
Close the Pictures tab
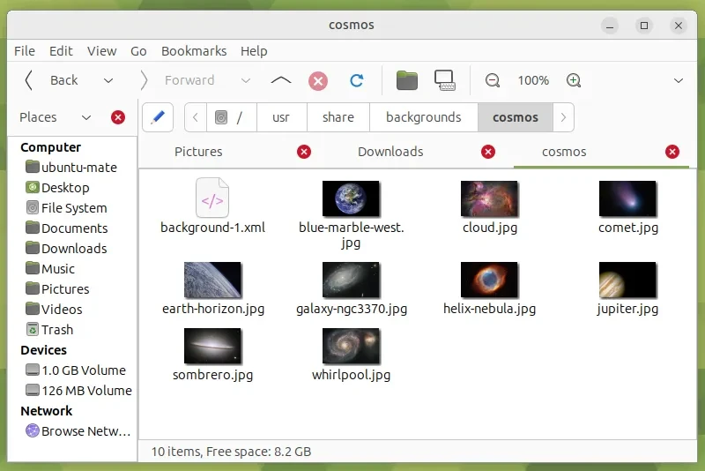point(304,152)
